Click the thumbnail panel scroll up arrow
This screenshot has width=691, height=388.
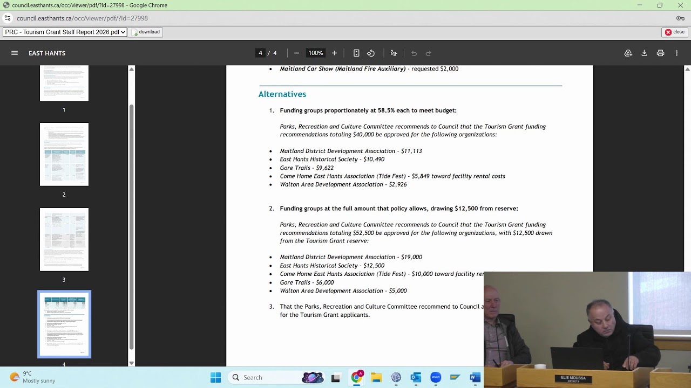(x=131, y=69)
